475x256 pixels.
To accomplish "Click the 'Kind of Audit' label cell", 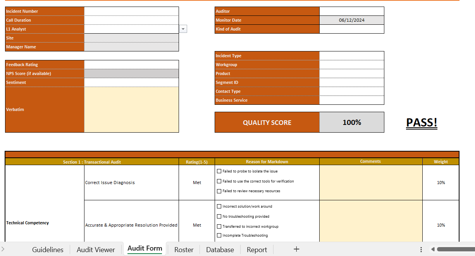I will point(267,29).
